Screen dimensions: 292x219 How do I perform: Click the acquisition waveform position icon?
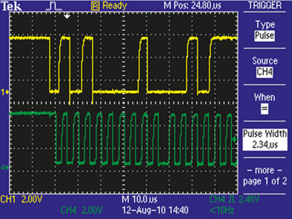pos(54,6)
